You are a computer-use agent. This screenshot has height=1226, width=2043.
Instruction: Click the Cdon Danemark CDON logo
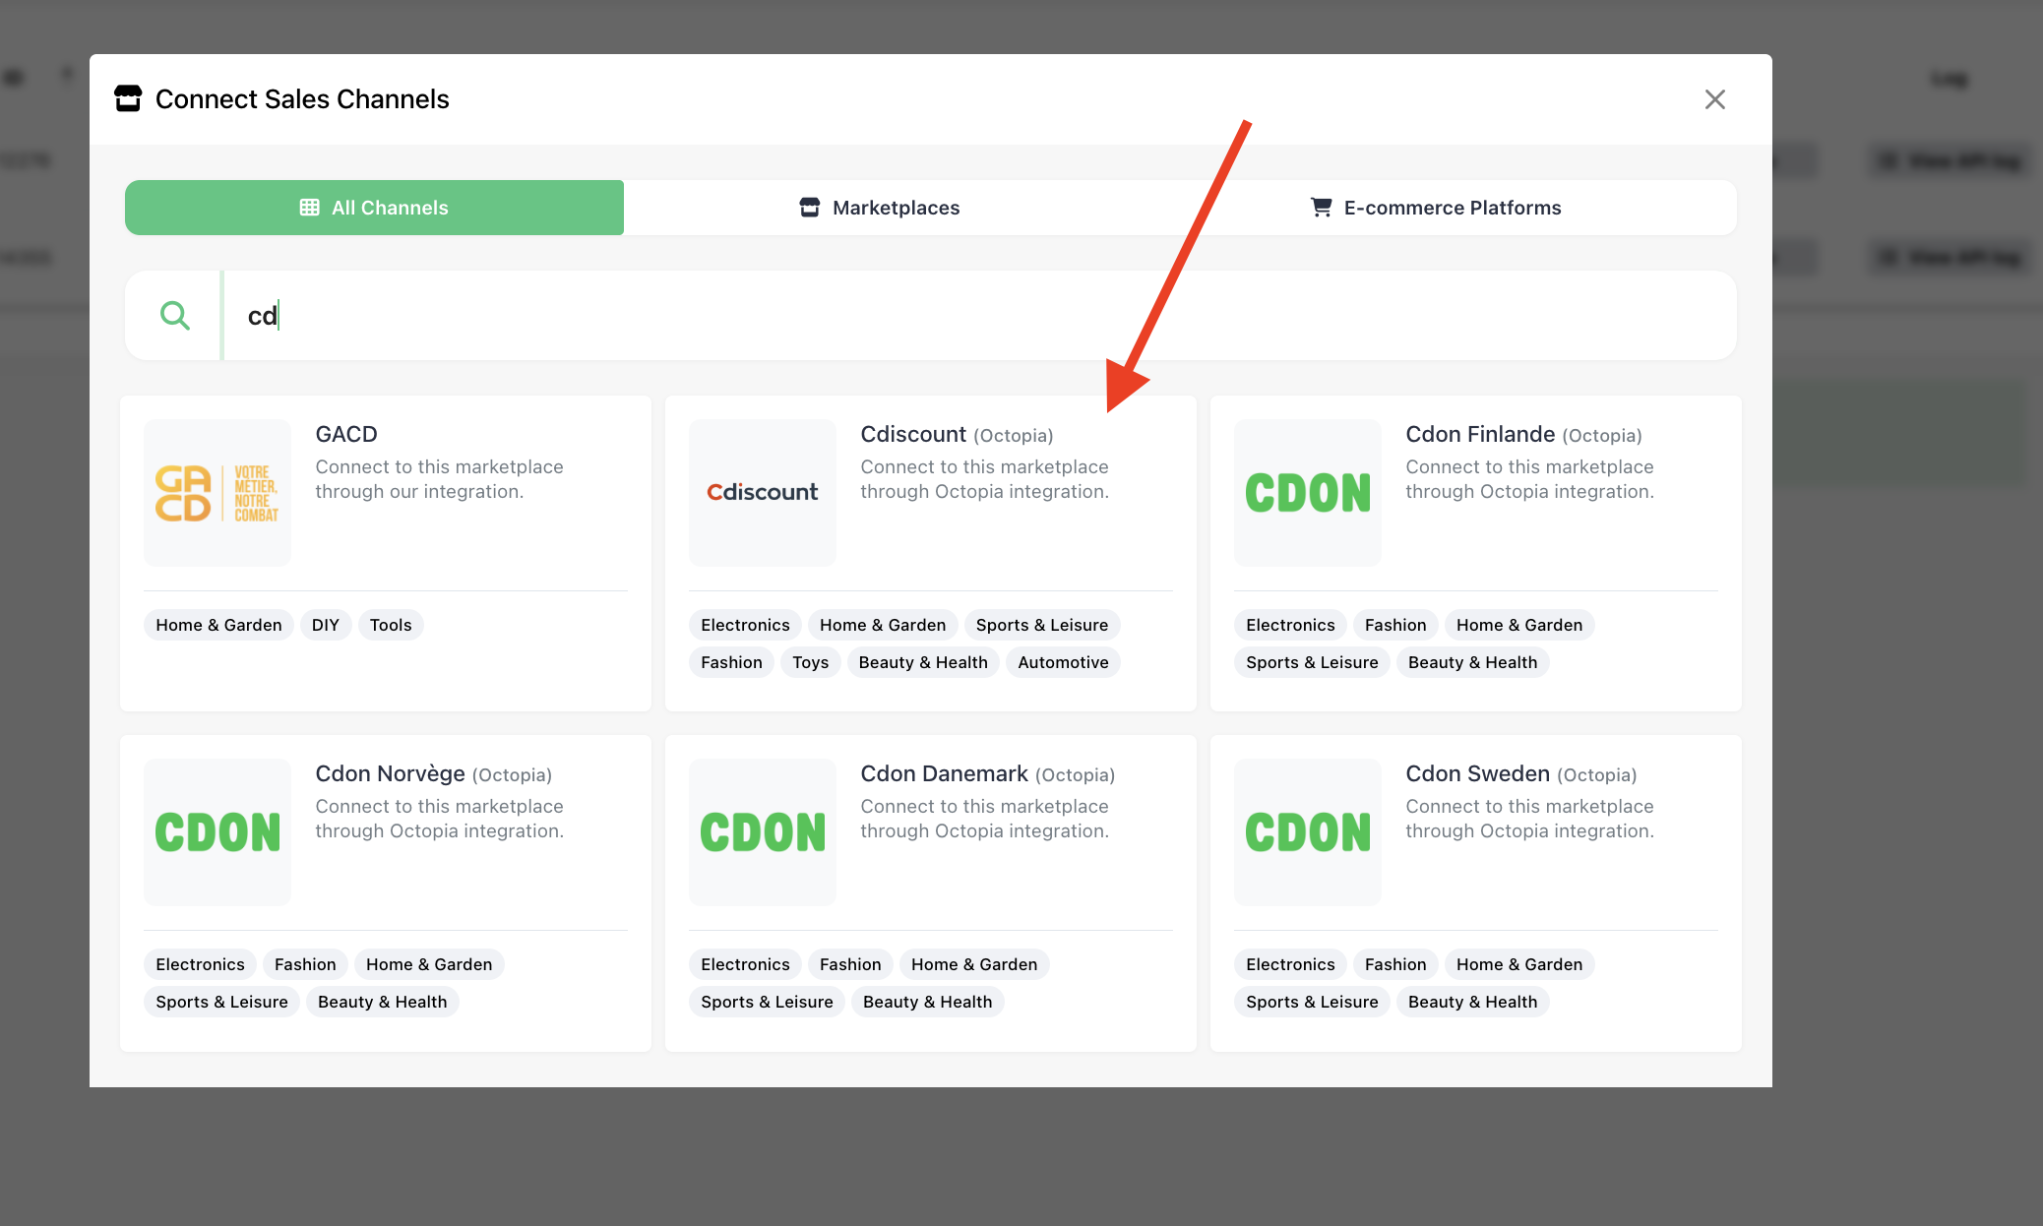(x=763, y=832)
